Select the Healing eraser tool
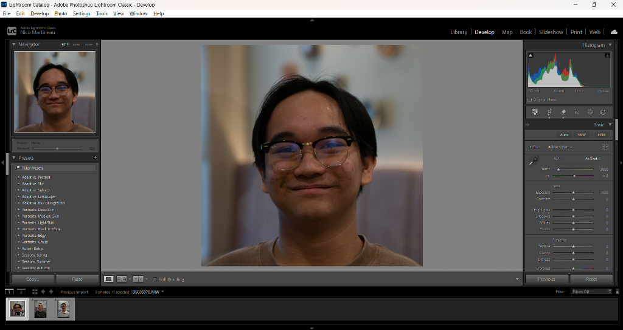The height and width of the screenshot is (330, 623). point(563,112)
